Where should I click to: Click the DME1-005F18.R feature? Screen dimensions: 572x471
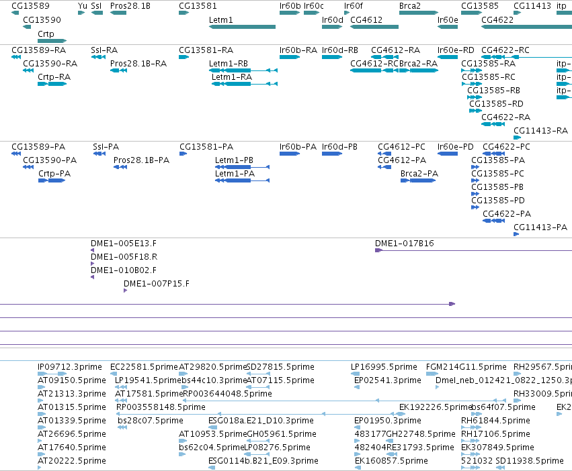(x=124, y=257)
